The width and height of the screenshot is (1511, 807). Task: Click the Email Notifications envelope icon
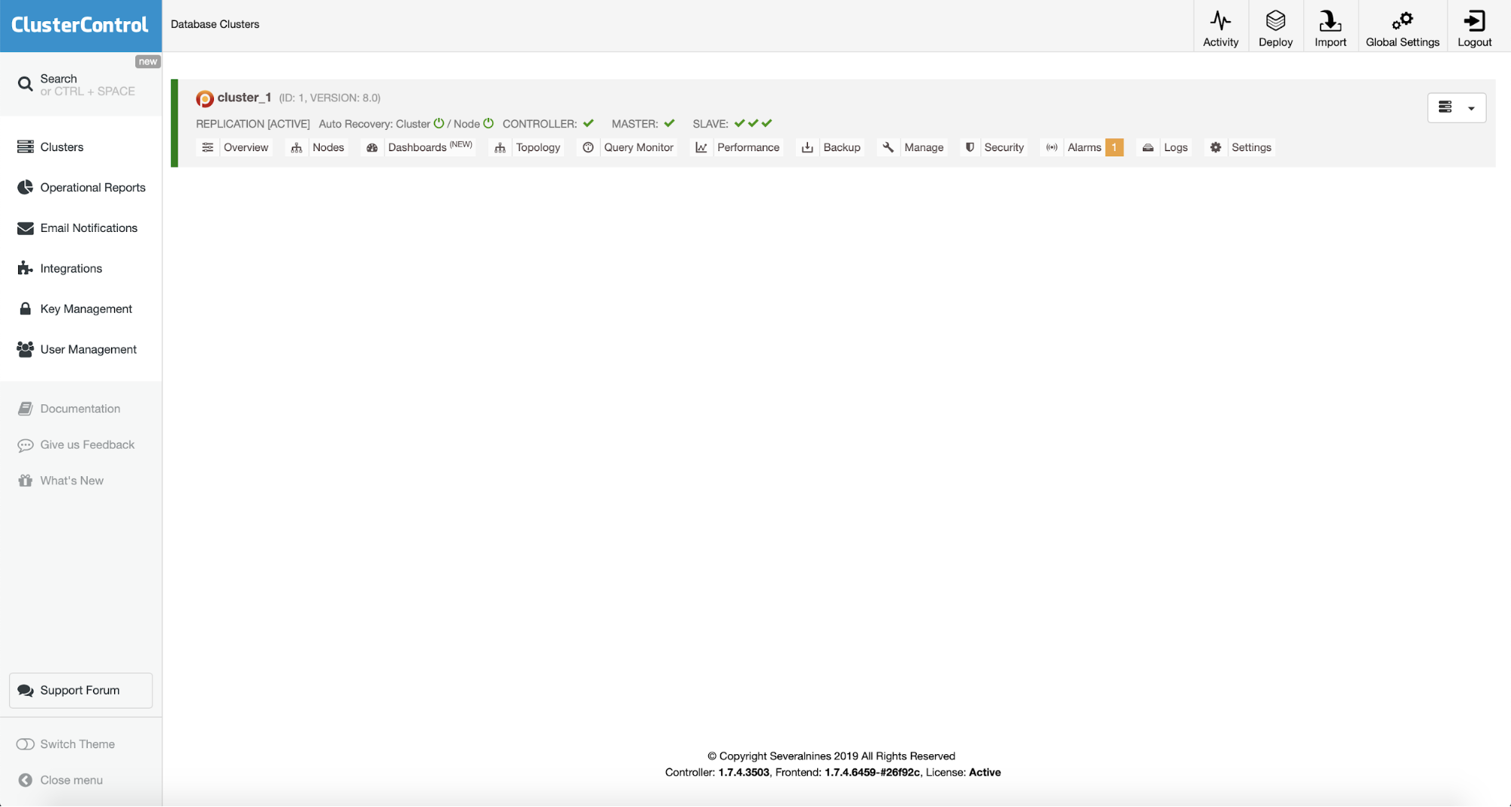pyautogui.click(x=25, y=228)
